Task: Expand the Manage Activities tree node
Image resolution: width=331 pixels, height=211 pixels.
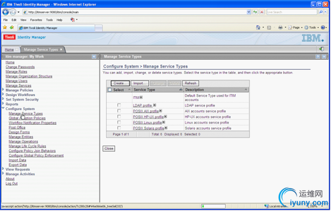Action: pos(3,173)
